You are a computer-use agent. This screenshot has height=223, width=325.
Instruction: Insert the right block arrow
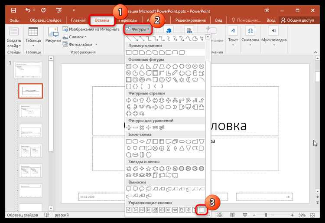point(129,100)
